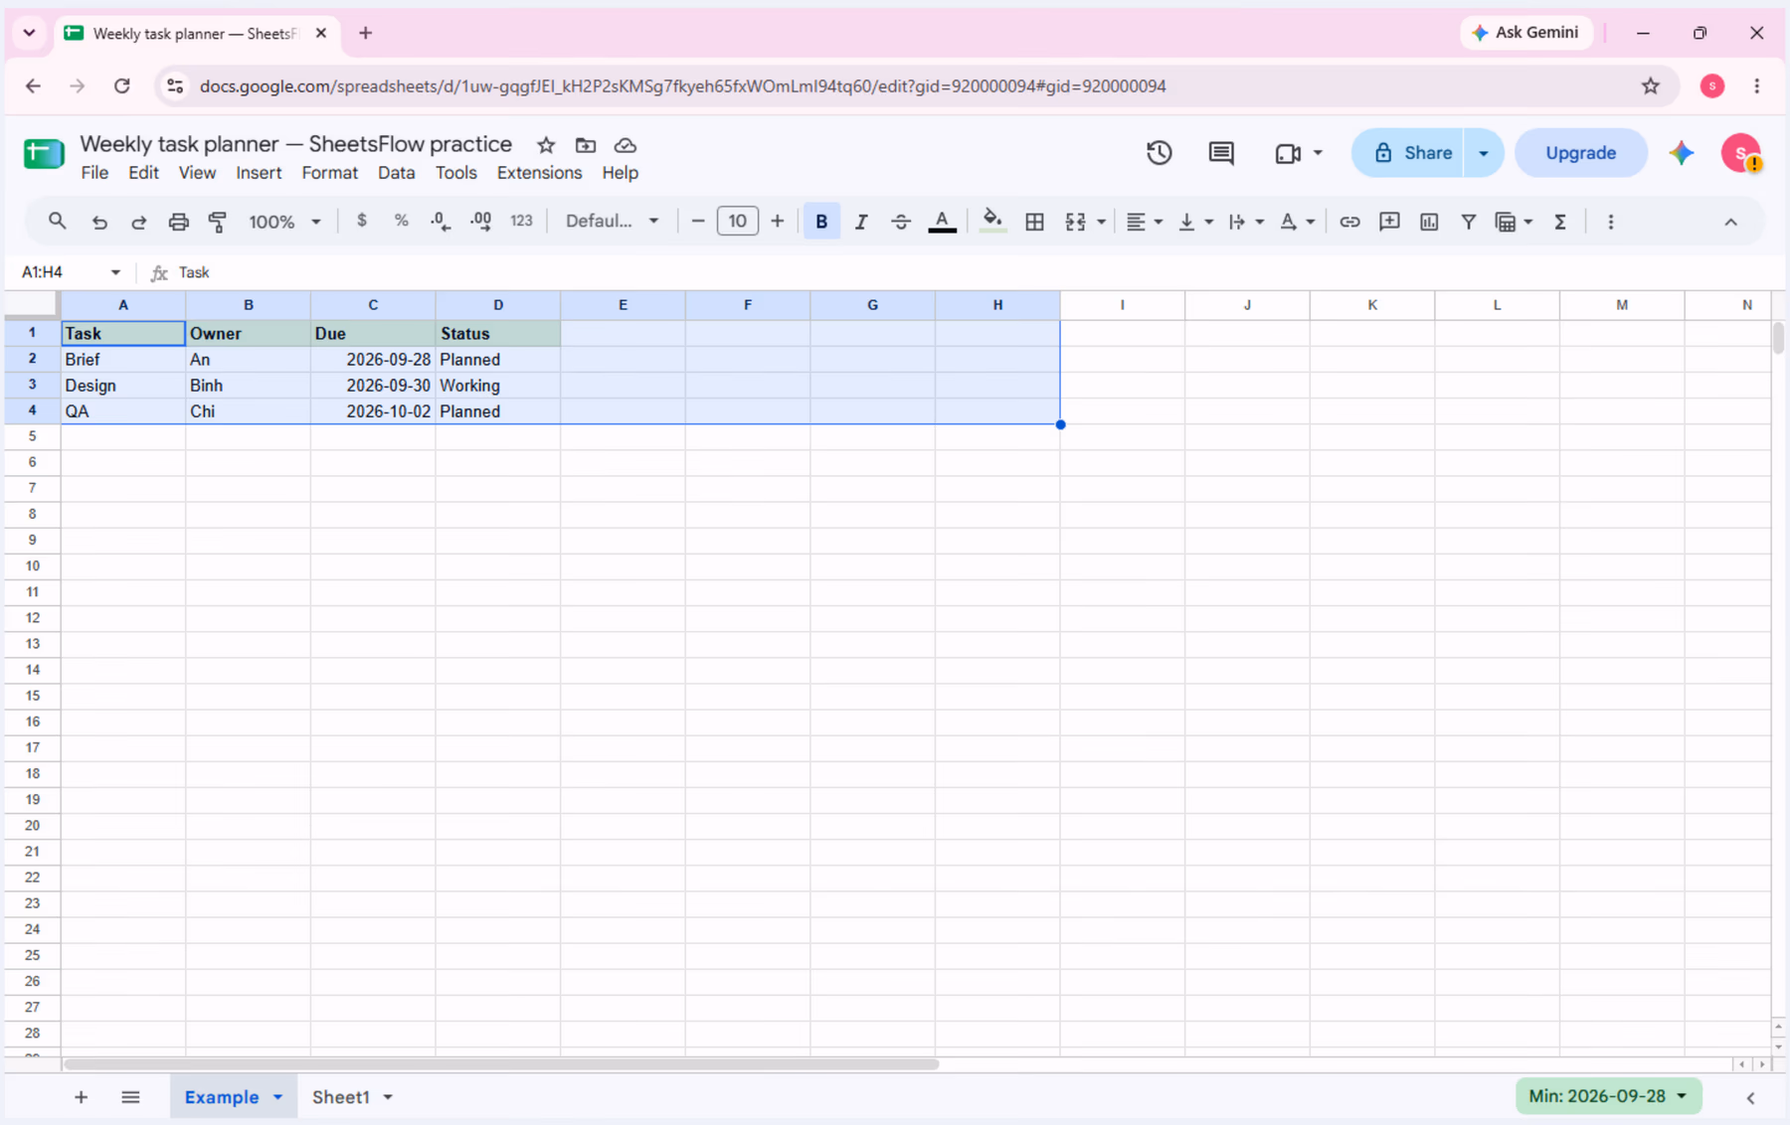This screenshot has width=1790, height=1125.
Task: Select cell containing Working
Action: [x=497, y=386]
